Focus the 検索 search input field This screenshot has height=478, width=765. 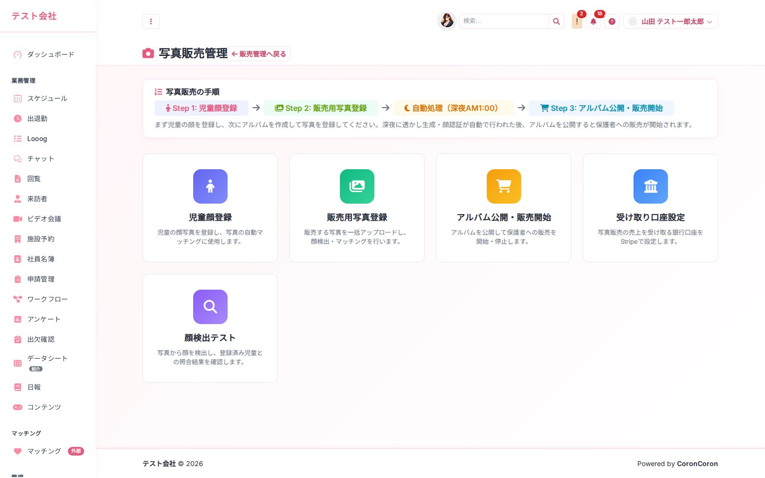[504, 22]
